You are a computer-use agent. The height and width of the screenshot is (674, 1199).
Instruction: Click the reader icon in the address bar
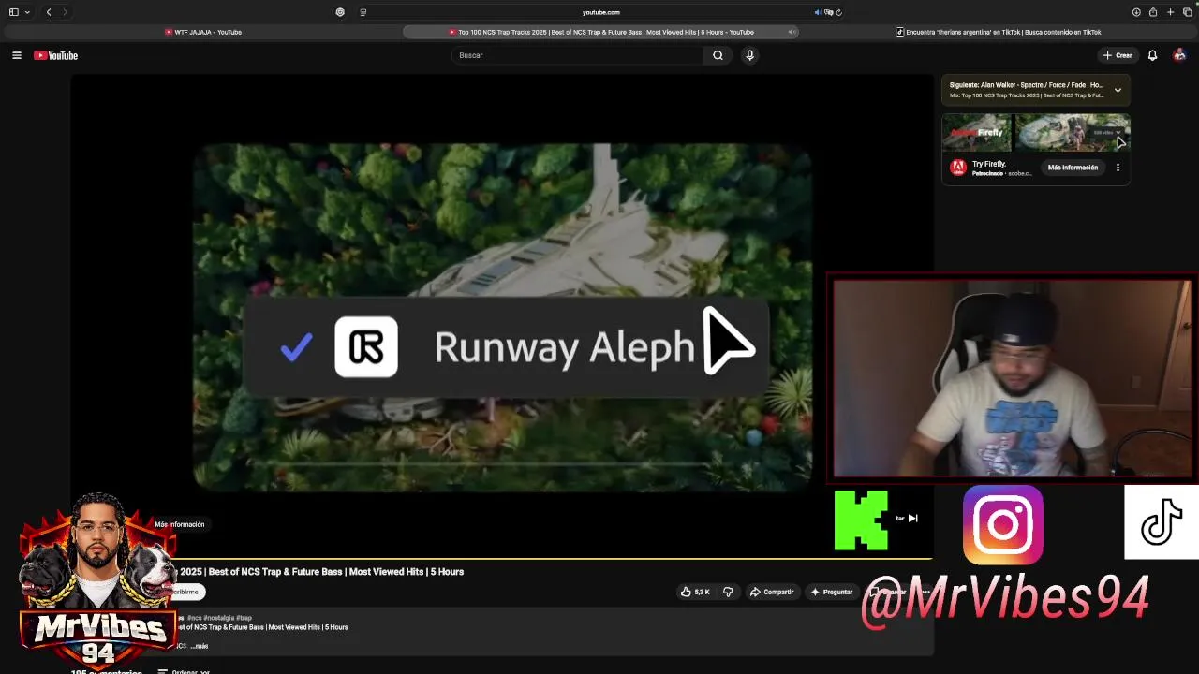point(363,12)
